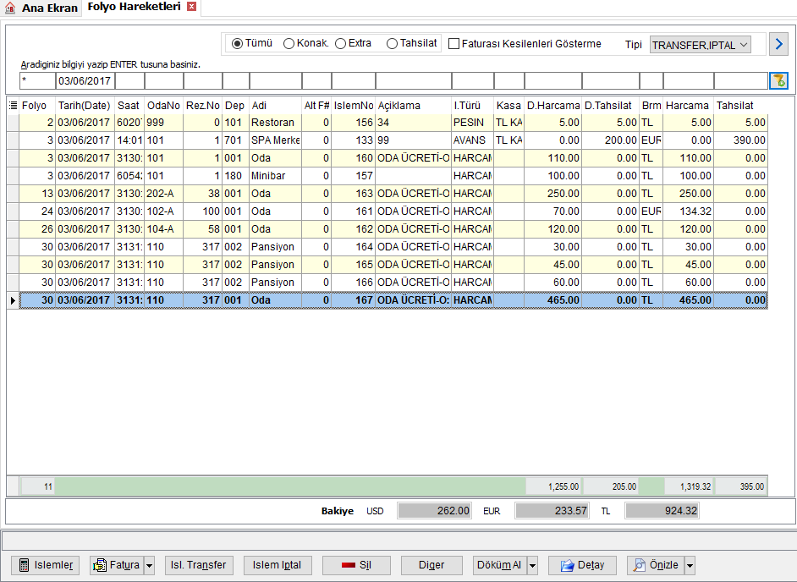The image size is (797, 582).
Task: Click room 102-A cell
Action: 163,211
